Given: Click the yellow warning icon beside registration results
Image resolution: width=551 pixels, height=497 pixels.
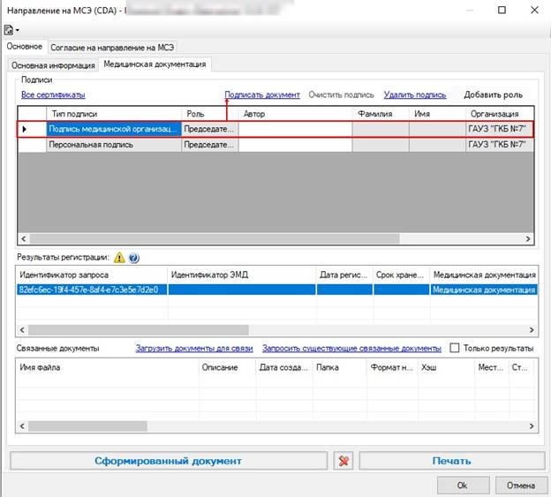Looking at the screenshot, I should click(119, 258).
